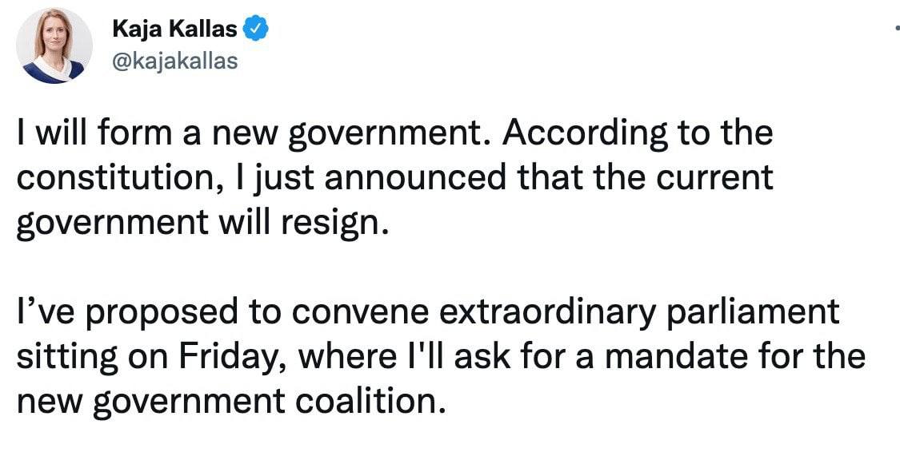Click Kaja Kallas profile avatar photo

point(54,46)
